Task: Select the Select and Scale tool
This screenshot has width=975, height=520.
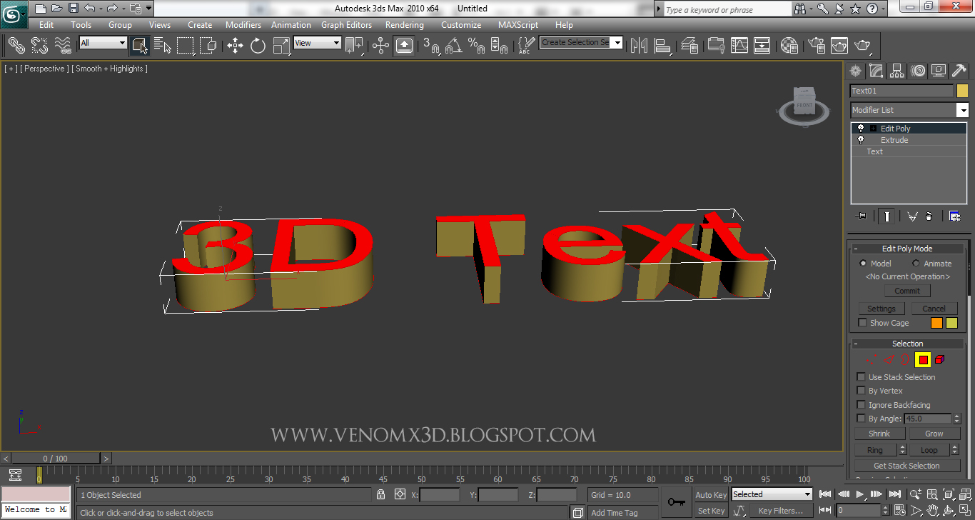Action: pos(283,45)
